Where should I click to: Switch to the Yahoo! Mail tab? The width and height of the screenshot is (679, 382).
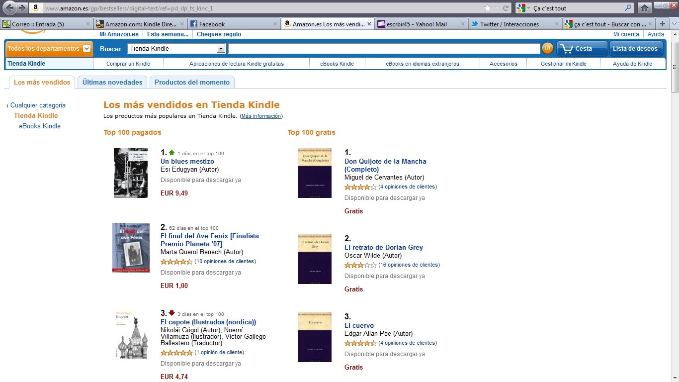click(422, 24)
